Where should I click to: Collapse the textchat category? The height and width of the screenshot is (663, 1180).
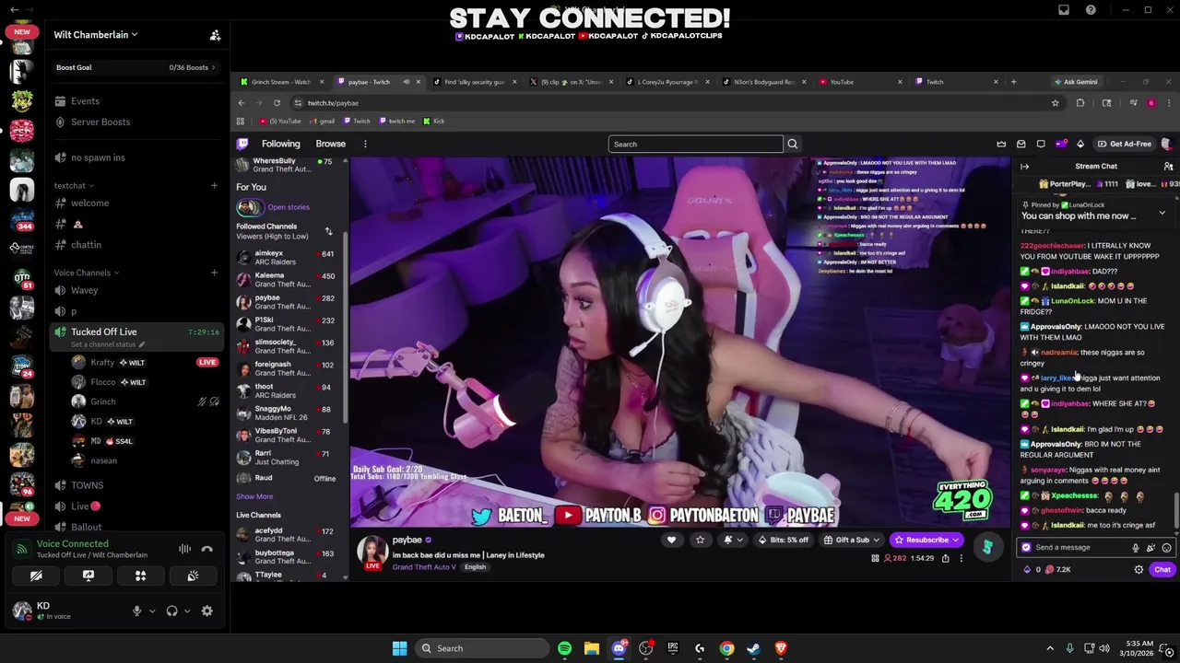point(75,186)
